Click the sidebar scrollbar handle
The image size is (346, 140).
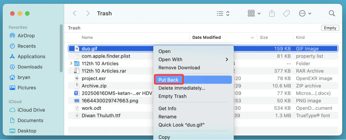pos(61,48)
